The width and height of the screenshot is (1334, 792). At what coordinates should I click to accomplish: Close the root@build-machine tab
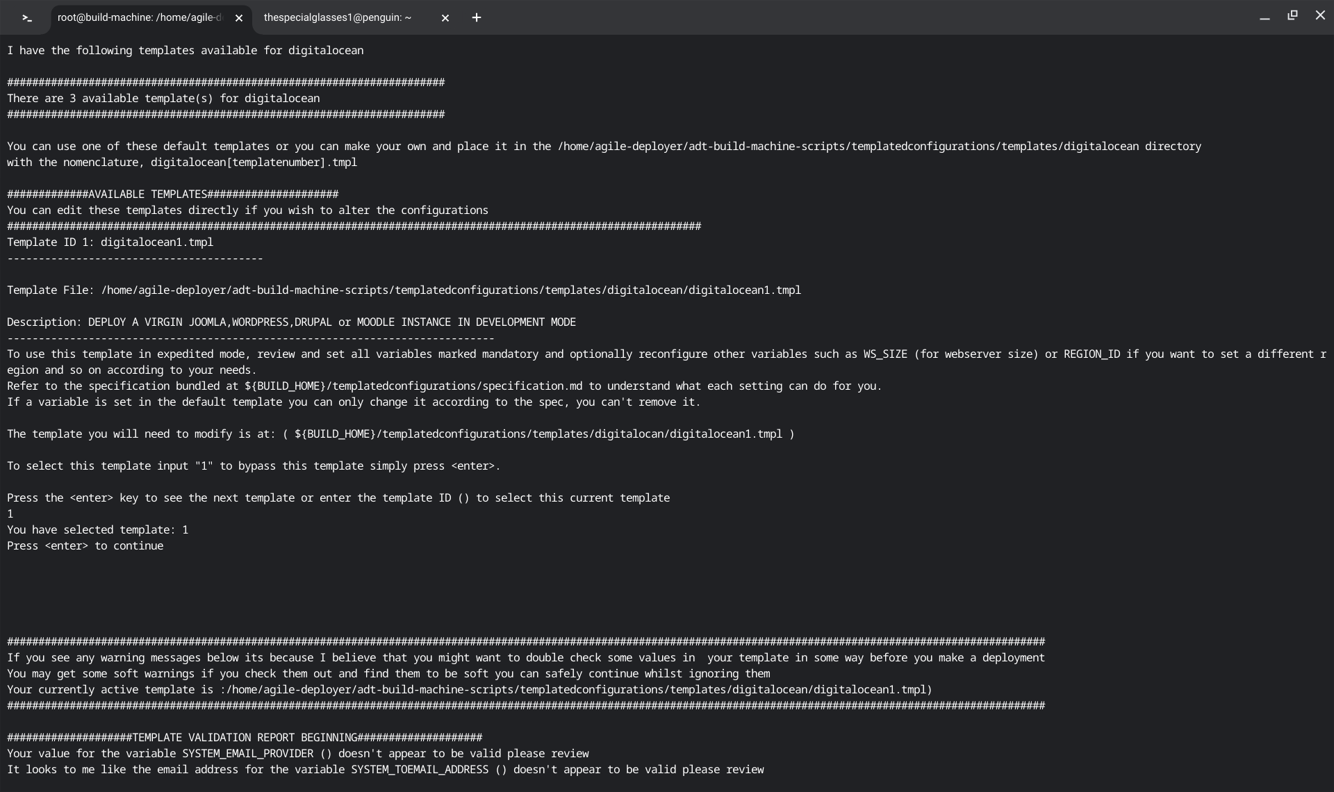[239, 18]
